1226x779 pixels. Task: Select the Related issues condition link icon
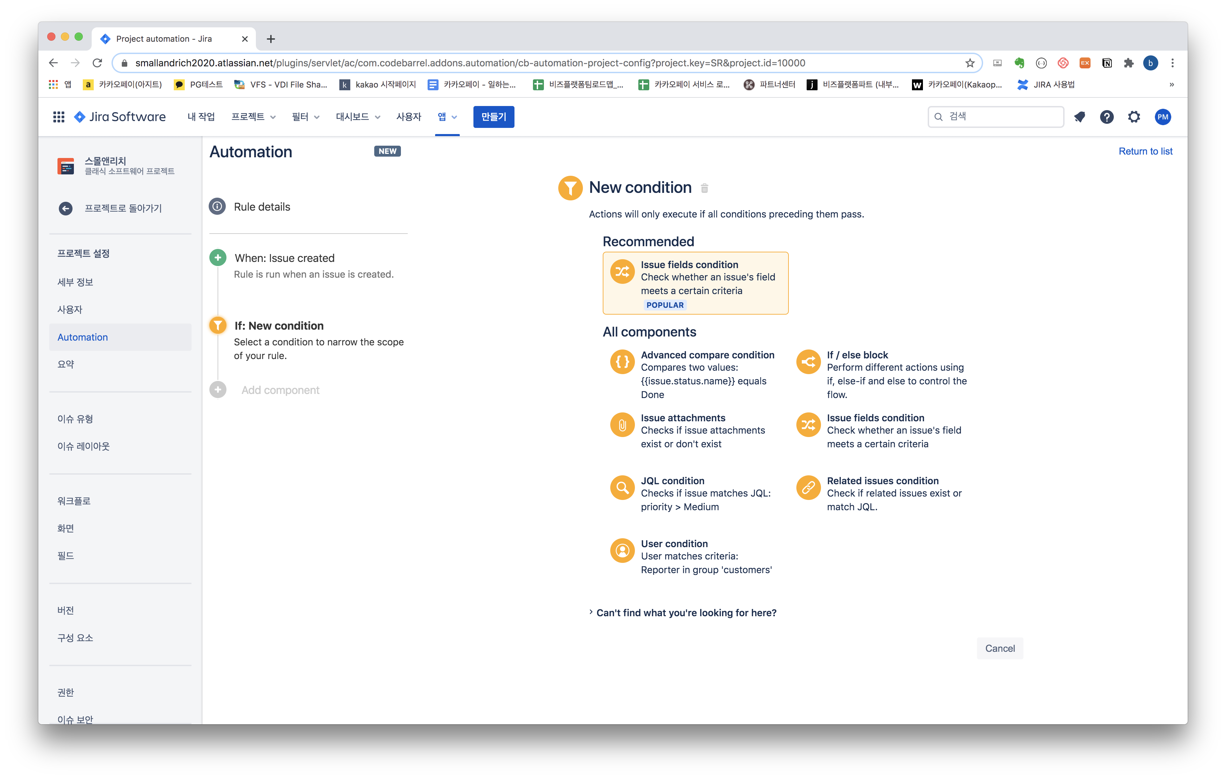pyautogui.click(x=808, y=487)
